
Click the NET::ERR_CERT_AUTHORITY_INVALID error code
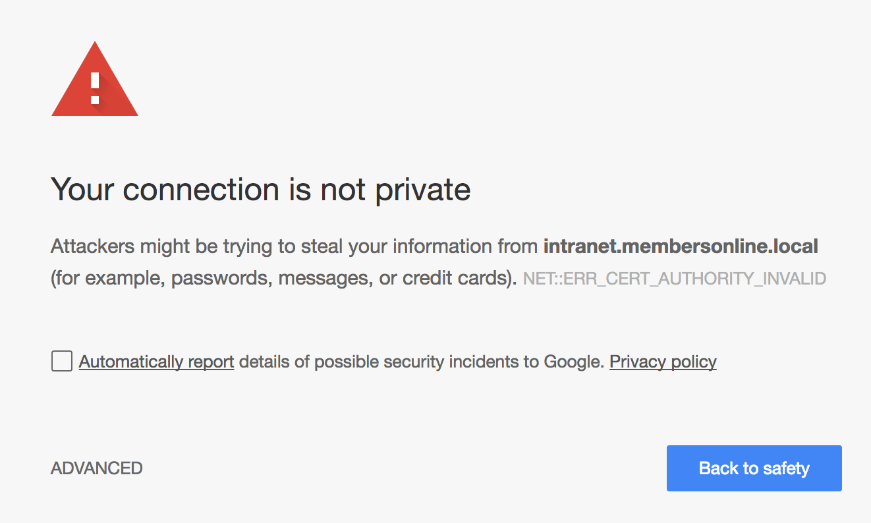(x=675, y=279)
